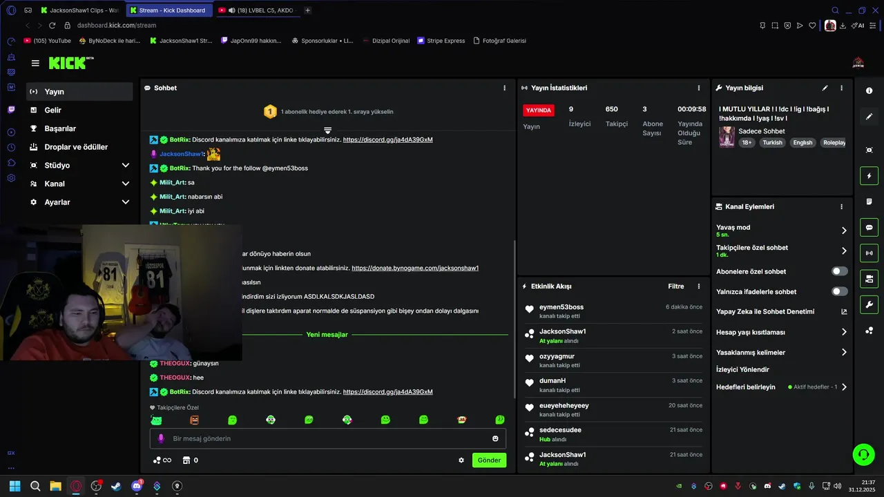Open the Kick hamburger menu

pyautogui.click(x=35, y=63)
